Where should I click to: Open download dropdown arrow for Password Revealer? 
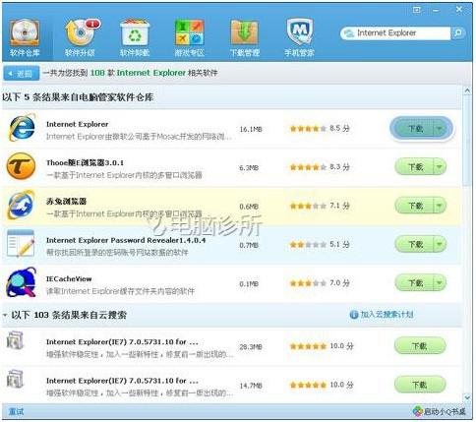tap(440, 244)
